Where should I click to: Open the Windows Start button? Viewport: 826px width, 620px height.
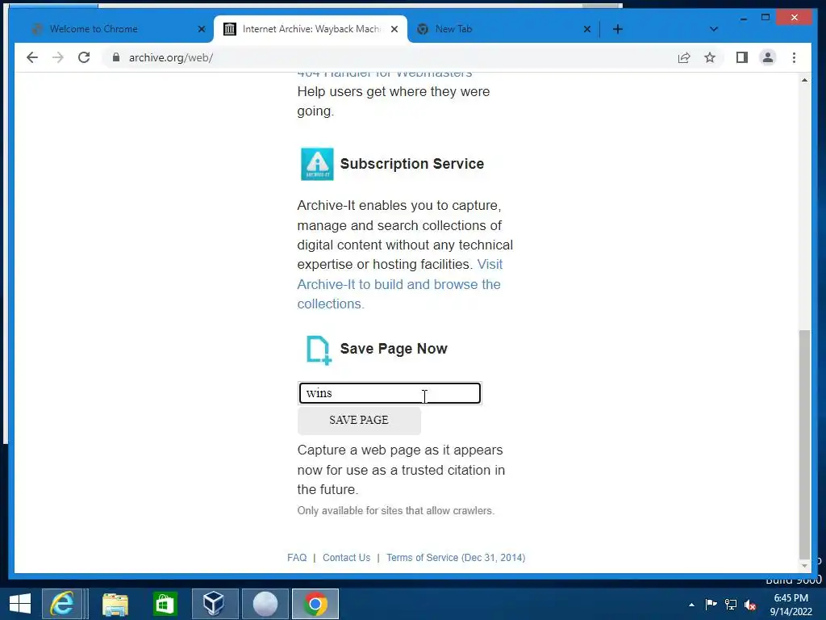pyautogui.click(x=20, y=604)
